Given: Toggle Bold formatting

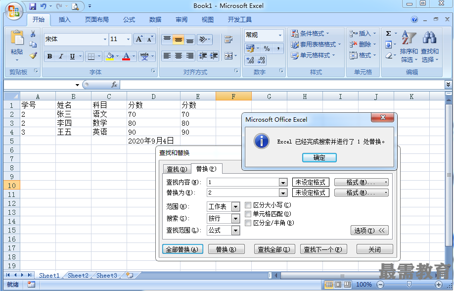Looking at the screenshot, I should point(50,56).
